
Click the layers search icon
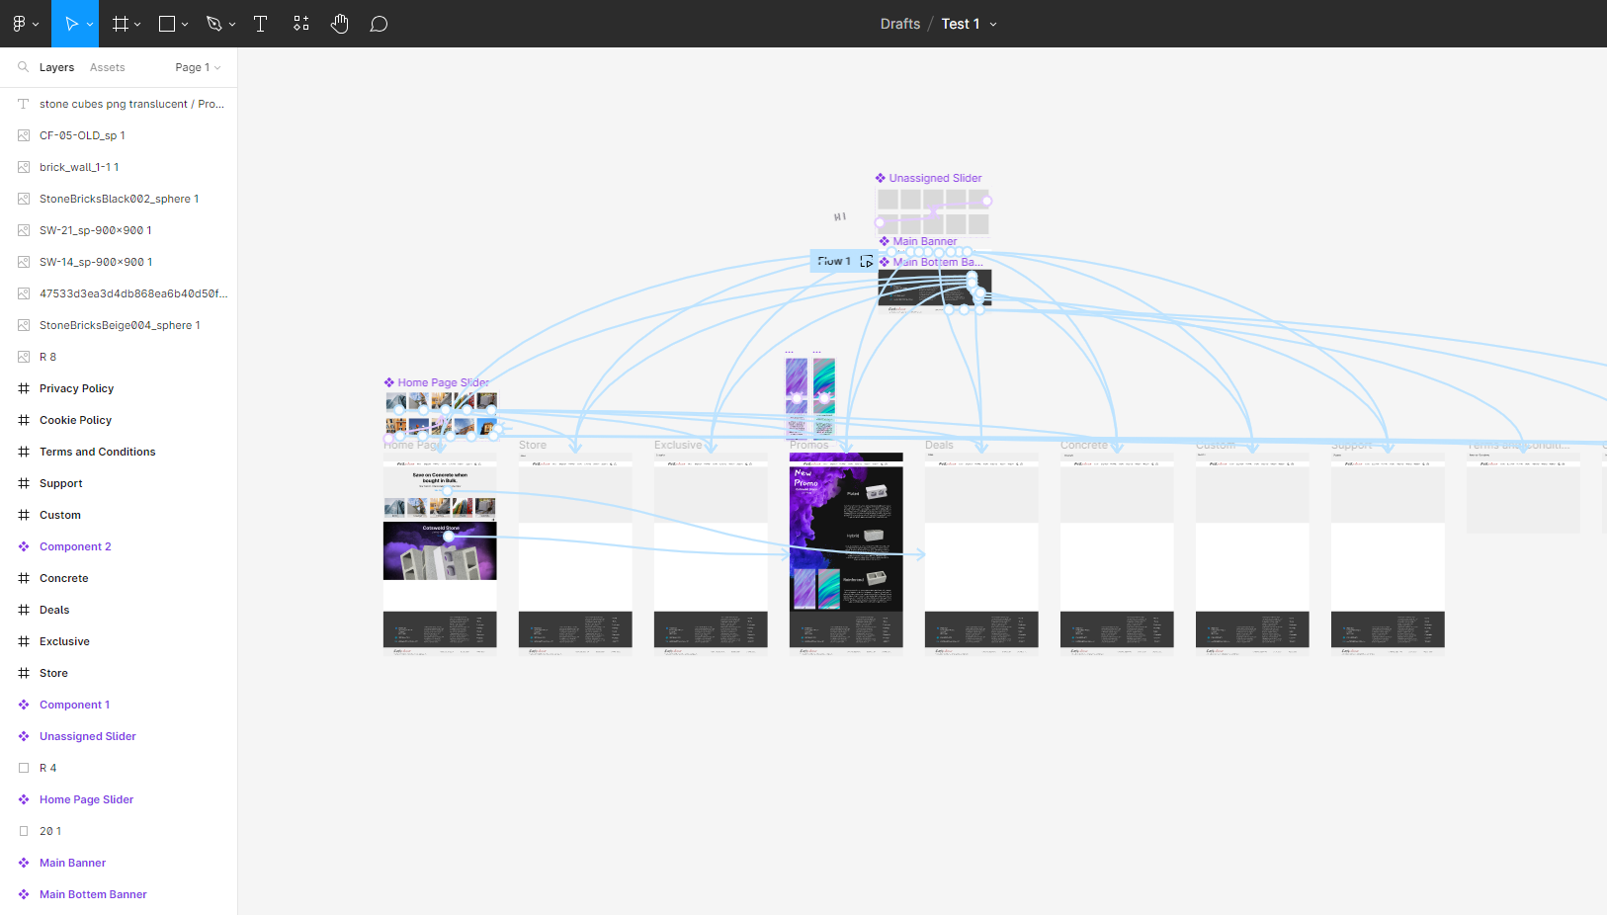23,67
